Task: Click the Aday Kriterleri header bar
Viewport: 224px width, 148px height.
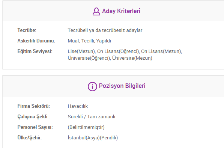Action: coord(113,11)
